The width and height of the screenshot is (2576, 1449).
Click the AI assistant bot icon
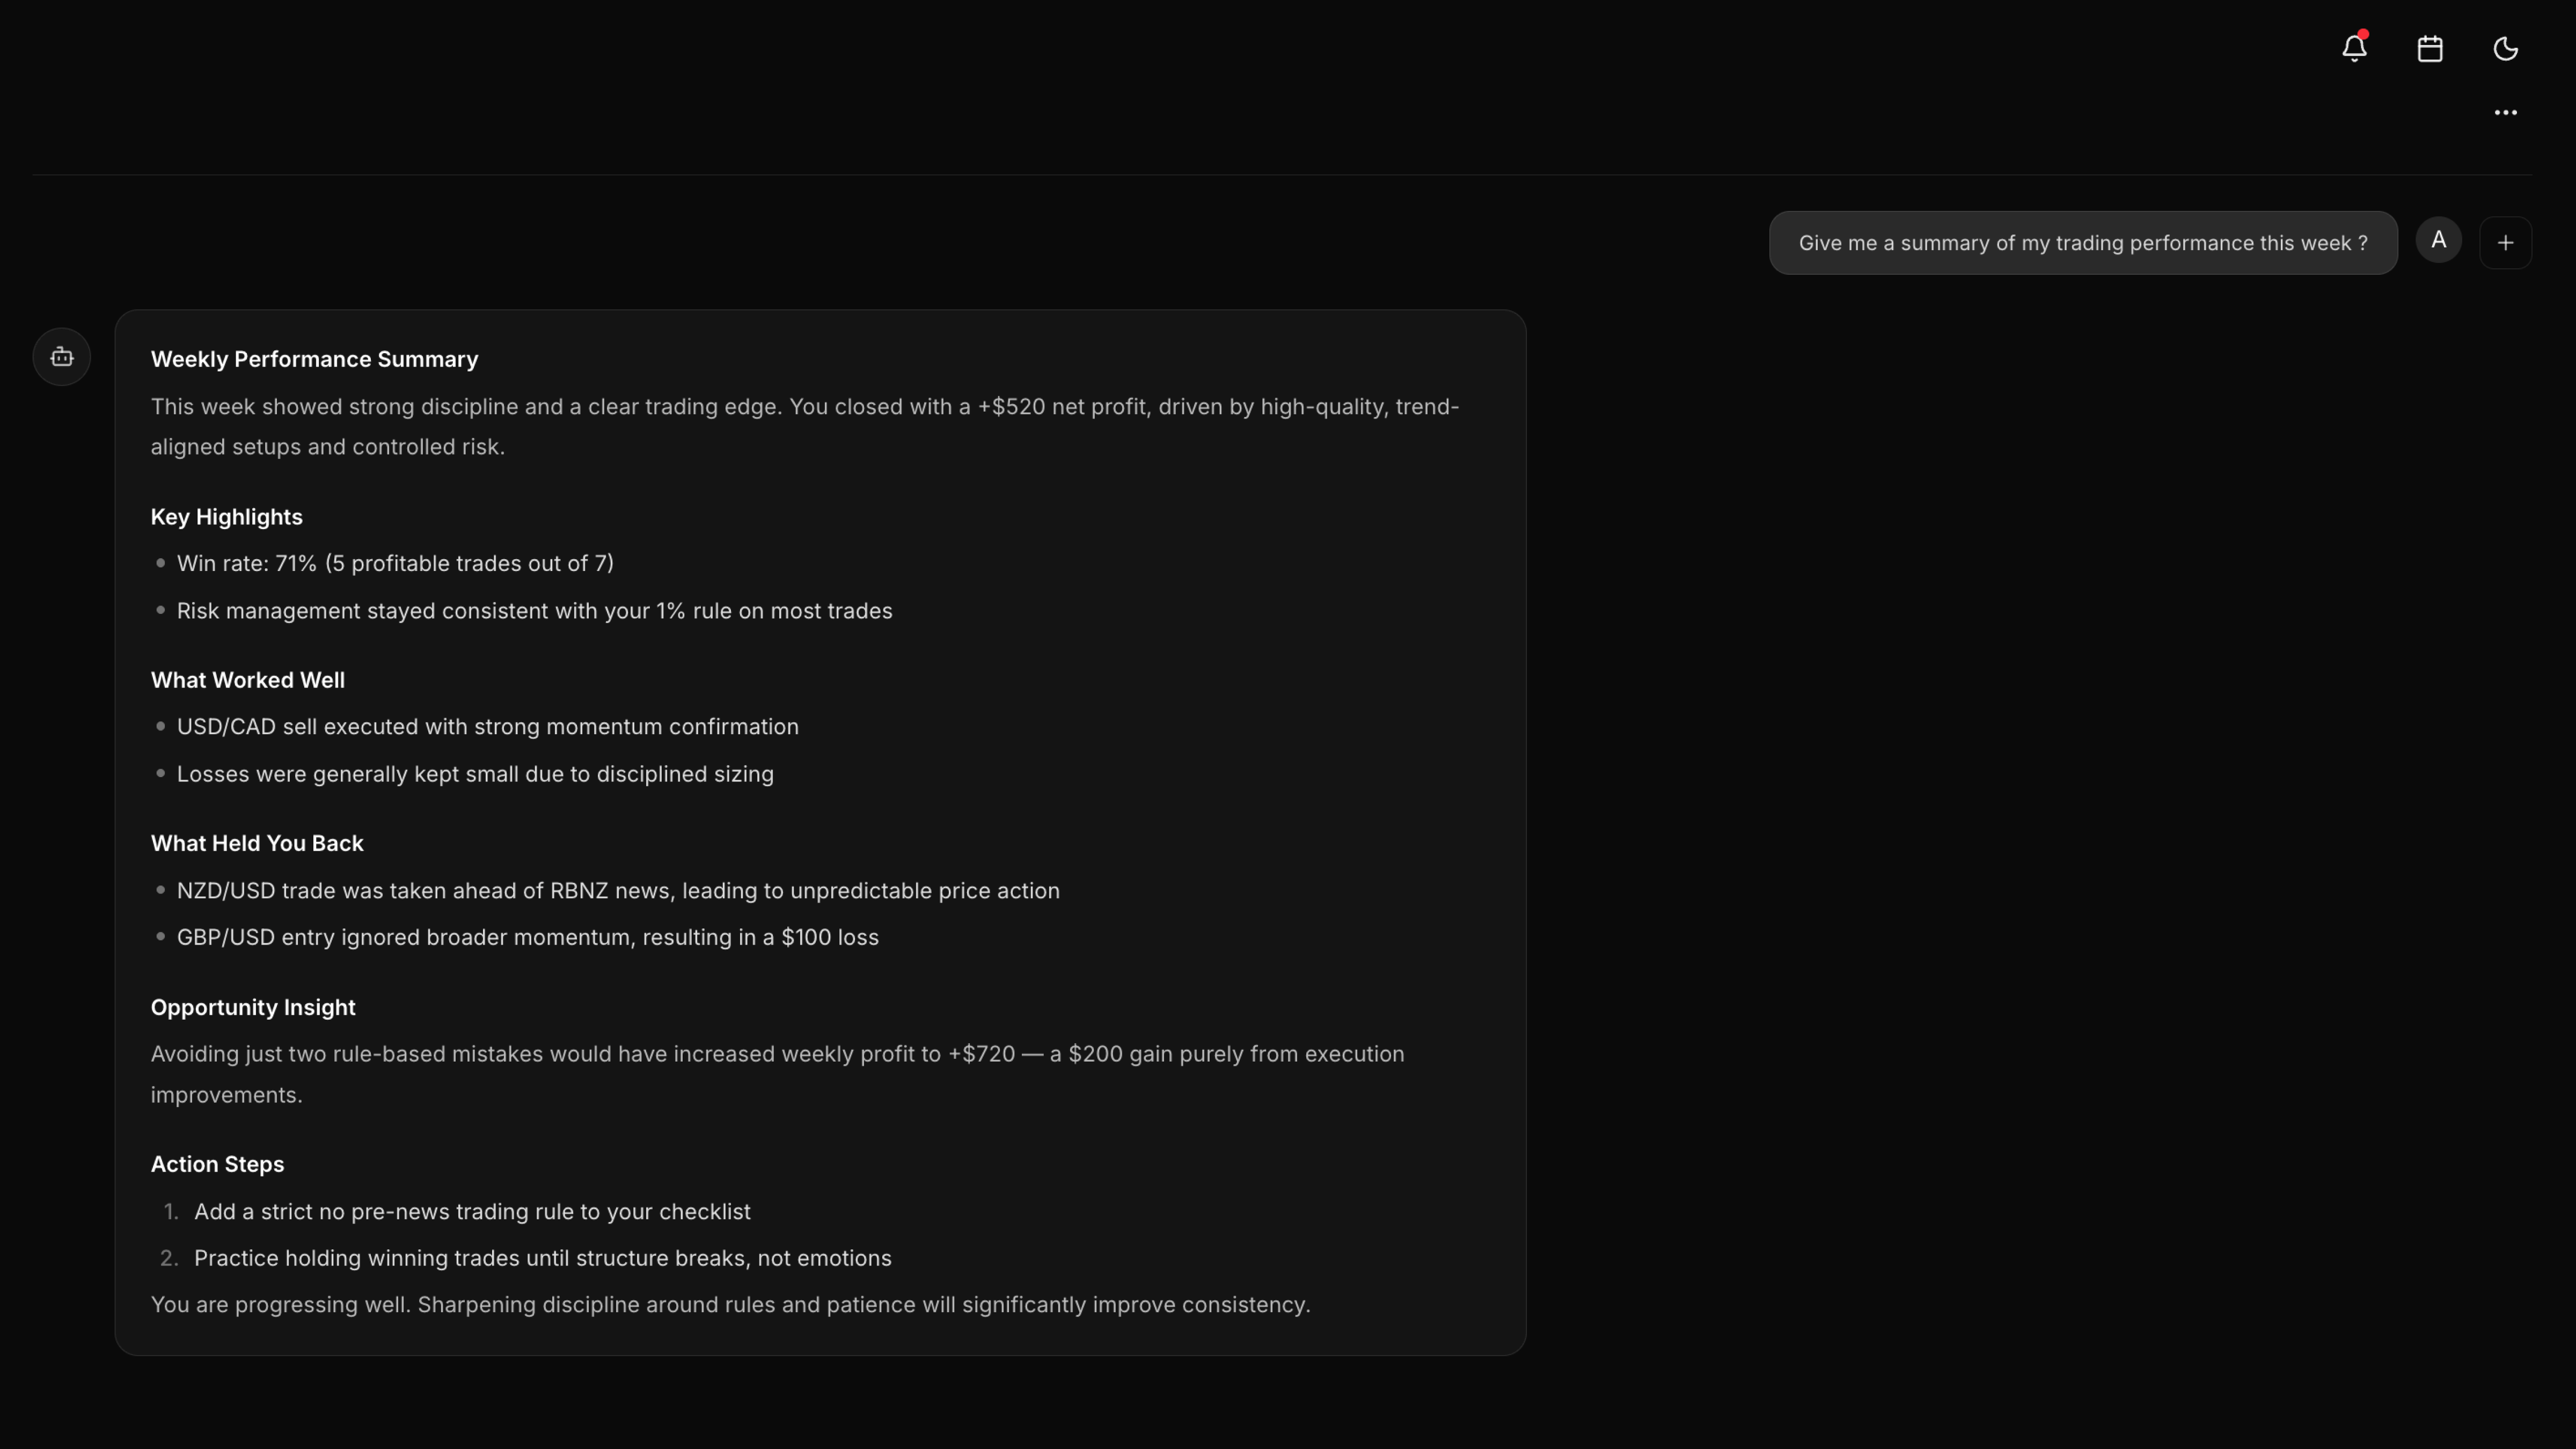point(62,357)
